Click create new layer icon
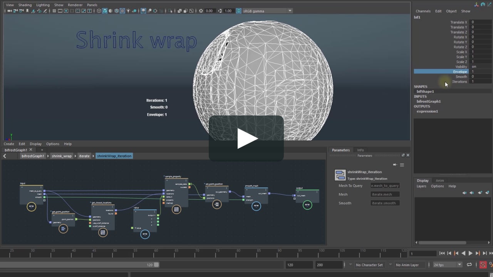493x277 pixels. [x=480, y=192]
